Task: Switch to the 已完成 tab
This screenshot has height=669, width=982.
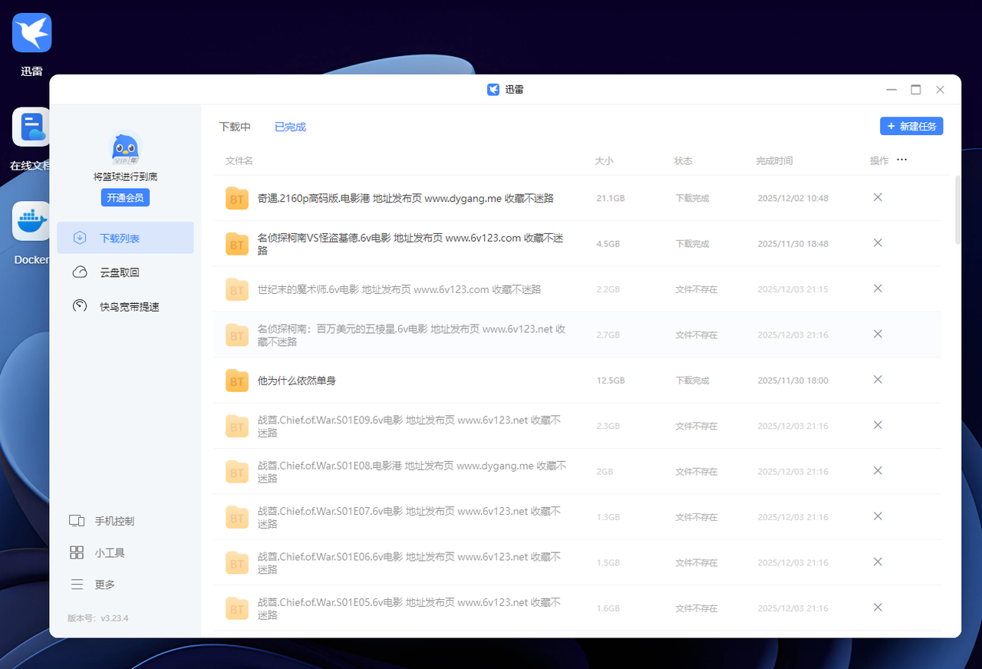Action: coord(290,127)
